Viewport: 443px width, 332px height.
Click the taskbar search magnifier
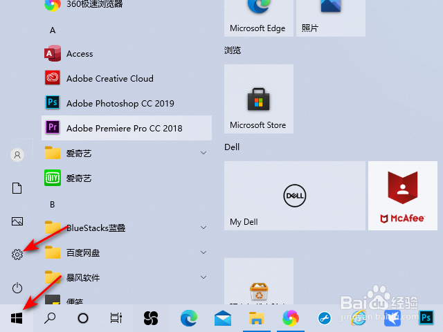click(50, 318)
